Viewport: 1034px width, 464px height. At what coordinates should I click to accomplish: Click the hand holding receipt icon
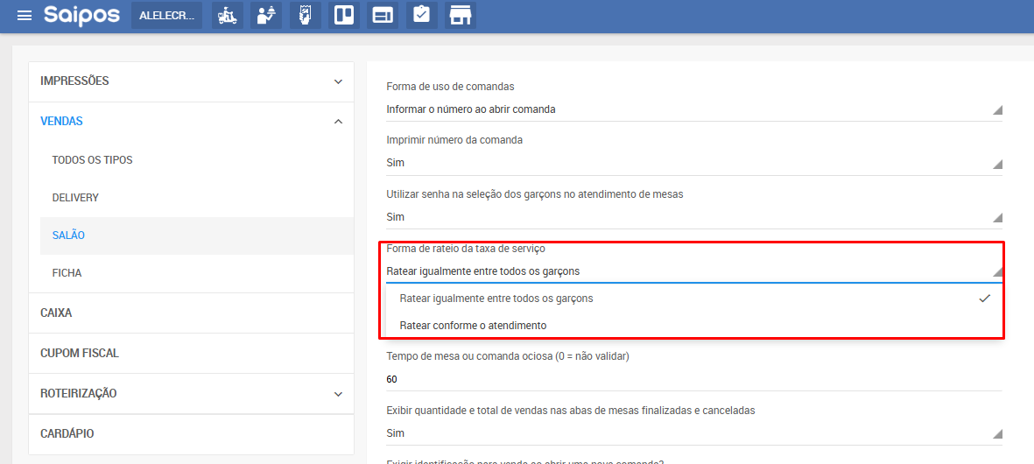pyautogui.click(x=305, y=16)
